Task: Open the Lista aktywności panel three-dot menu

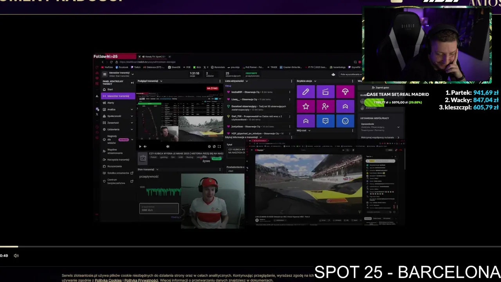Action: point(291,81)
